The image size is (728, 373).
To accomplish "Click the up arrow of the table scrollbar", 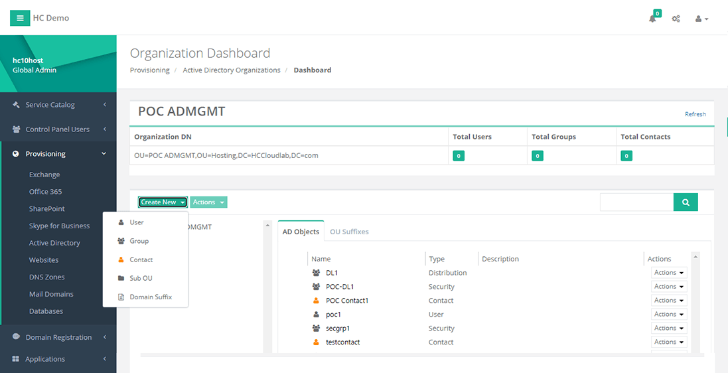I will 695,256.
